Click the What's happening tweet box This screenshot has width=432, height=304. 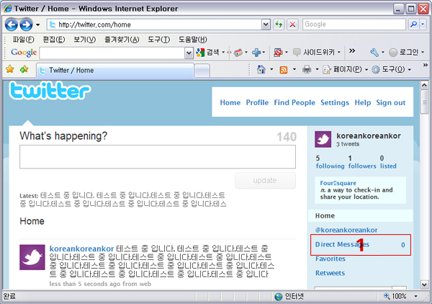click(x=158, y=156)
